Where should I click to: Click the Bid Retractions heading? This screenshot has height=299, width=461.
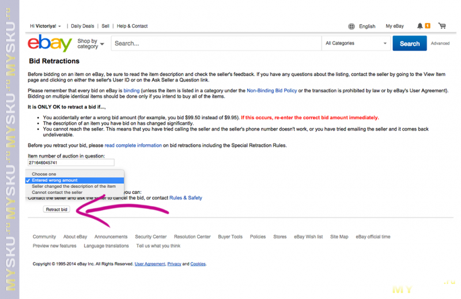point(54,61)
